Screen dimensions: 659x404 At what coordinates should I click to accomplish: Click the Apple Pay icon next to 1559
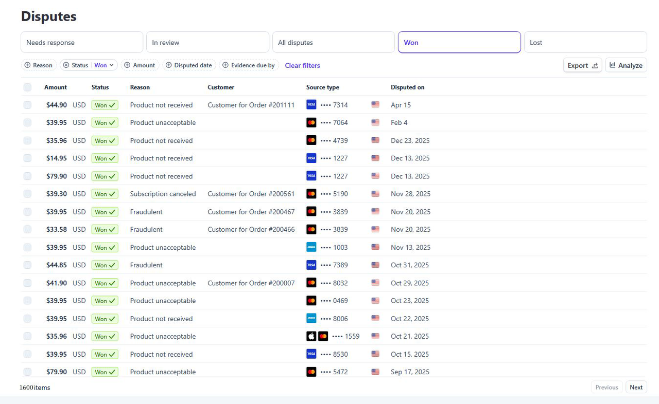pyautogui.click(x=311, y=336)
